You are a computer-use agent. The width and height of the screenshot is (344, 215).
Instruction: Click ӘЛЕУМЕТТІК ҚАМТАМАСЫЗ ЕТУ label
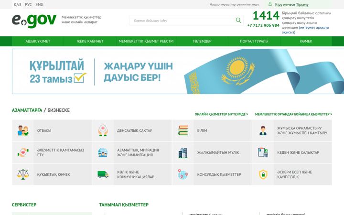click(61, 152)
